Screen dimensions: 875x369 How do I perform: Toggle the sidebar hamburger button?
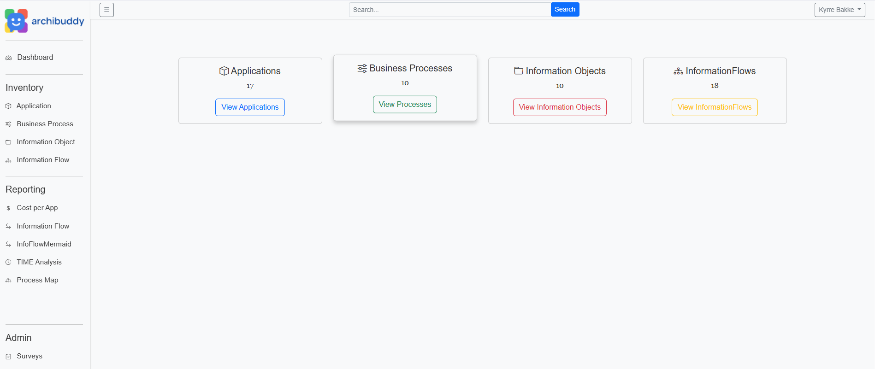point(106,10)
